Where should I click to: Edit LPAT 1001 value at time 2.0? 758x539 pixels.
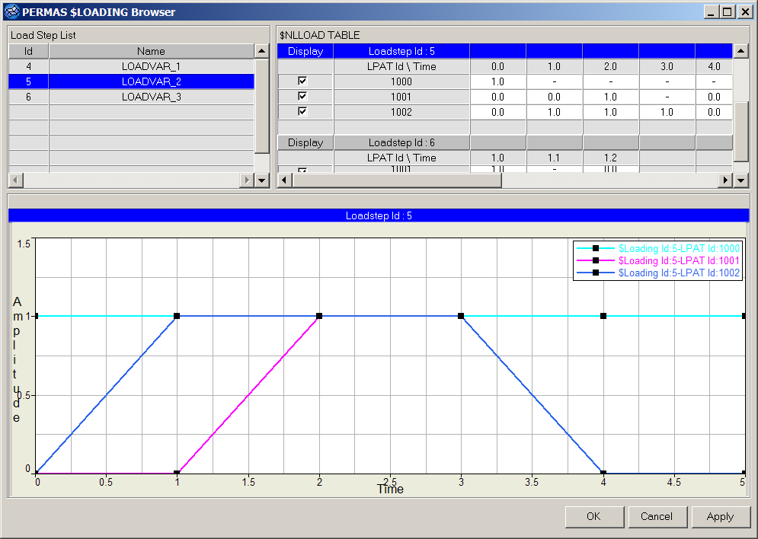[x=610, y=97]
